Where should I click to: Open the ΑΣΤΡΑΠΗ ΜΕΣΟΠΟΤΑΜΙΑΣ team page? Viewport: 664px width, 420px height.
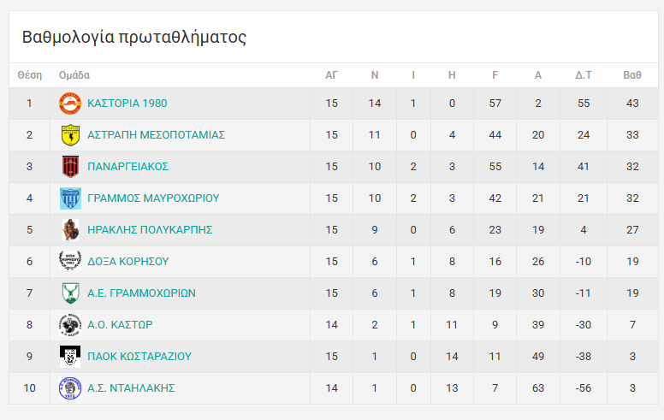click(156, 135)
